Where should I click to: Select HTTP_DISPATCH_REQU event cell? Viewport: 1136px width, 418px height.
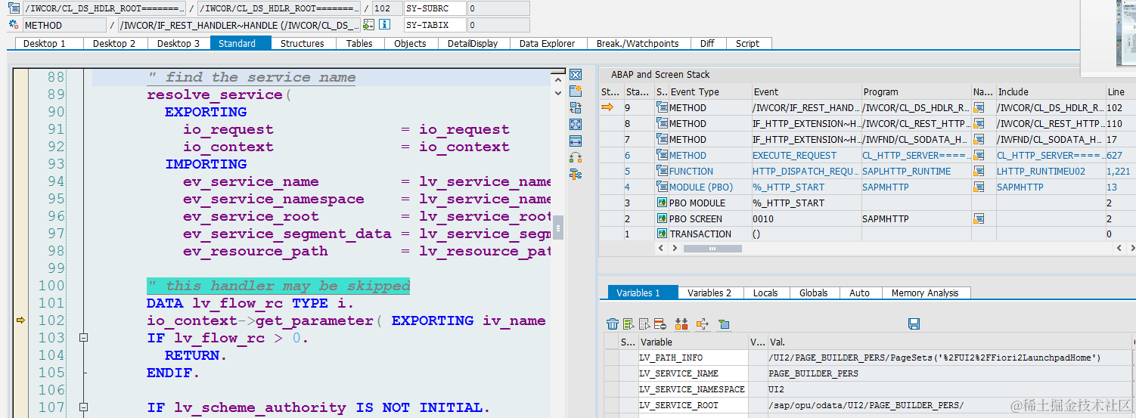[x=806, y=171]
